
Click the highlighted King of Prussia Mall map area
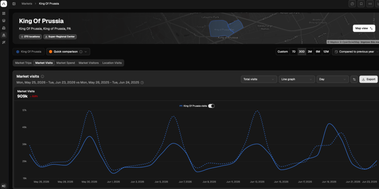pyautogui.click(x=225, y=28)
